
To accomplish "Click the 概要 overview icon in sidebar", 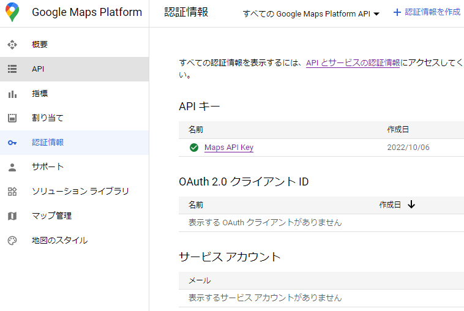I will click(12, 45).
